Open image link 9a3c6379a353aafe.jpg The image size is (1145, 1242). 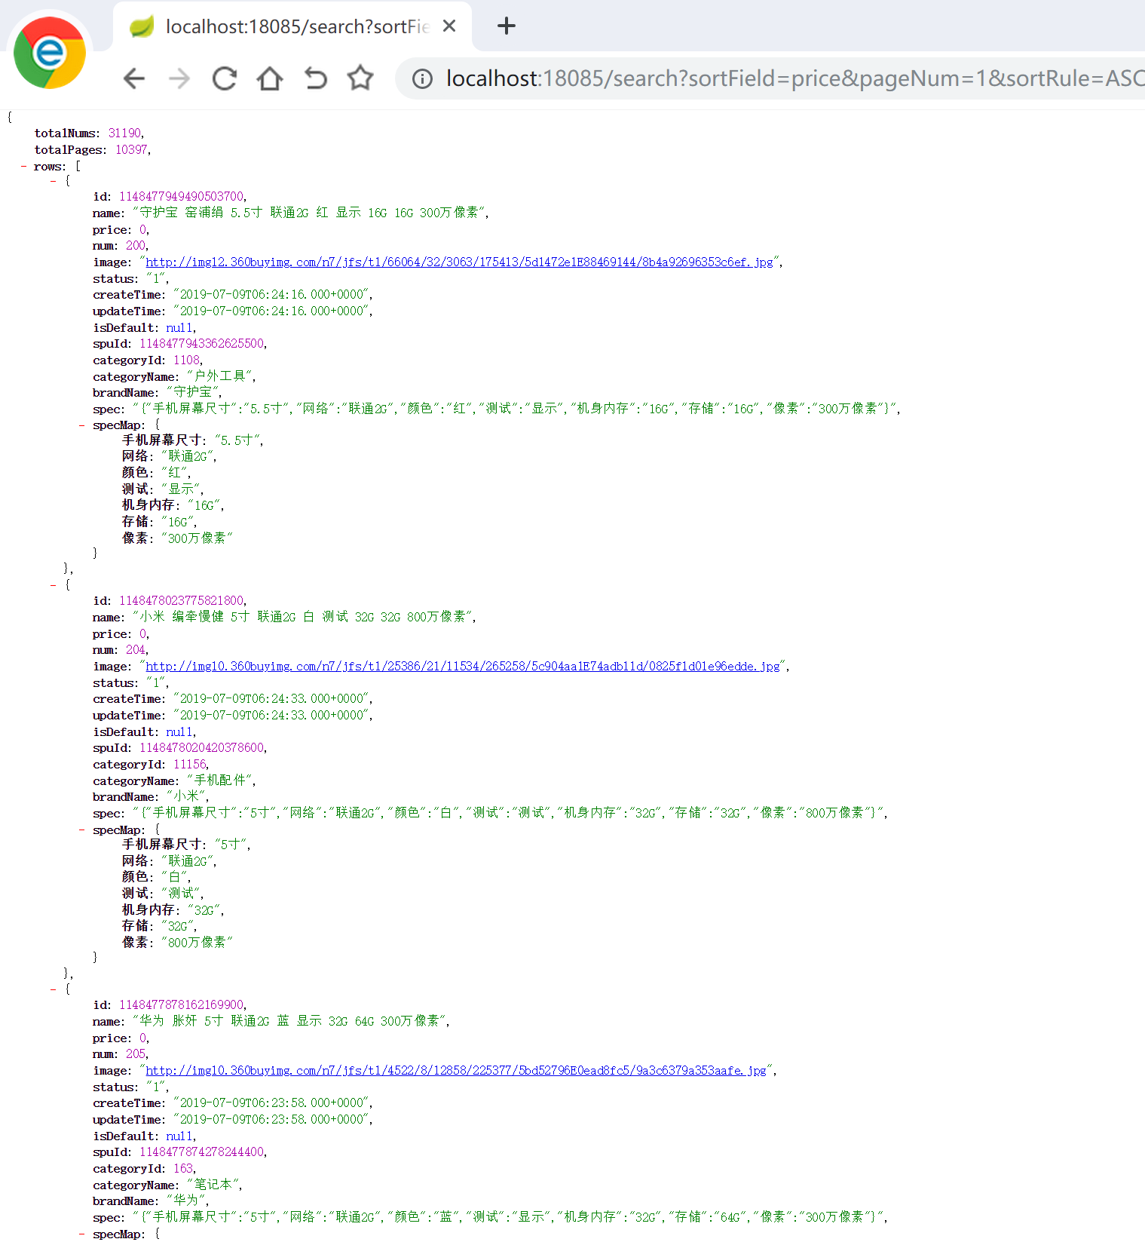(x=456, y=1071)
